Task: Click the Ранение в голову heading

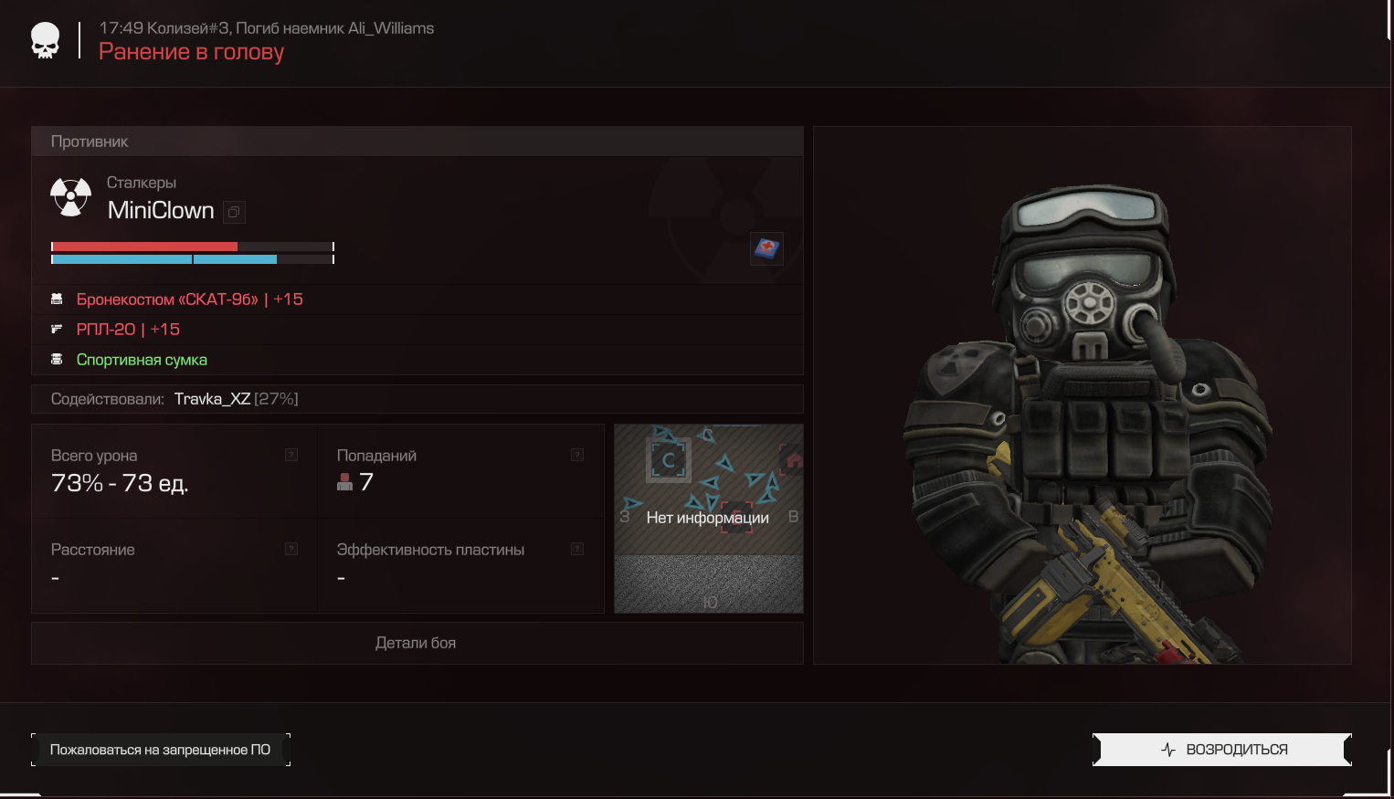Action: (192, 52)
